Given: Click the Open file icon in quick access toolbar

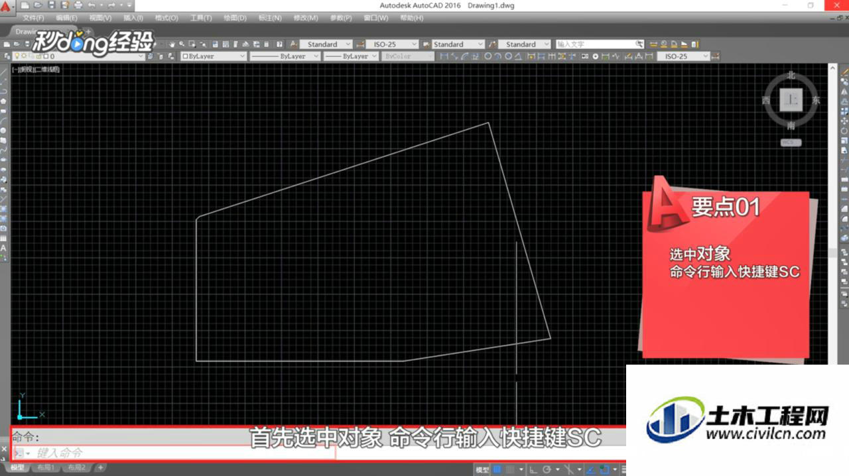Looking at the screenshot, I should [38, 5].
